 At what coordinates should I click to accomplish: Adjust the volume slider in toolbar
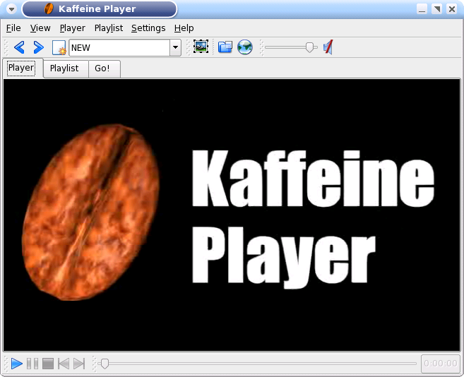pos(291,47)
